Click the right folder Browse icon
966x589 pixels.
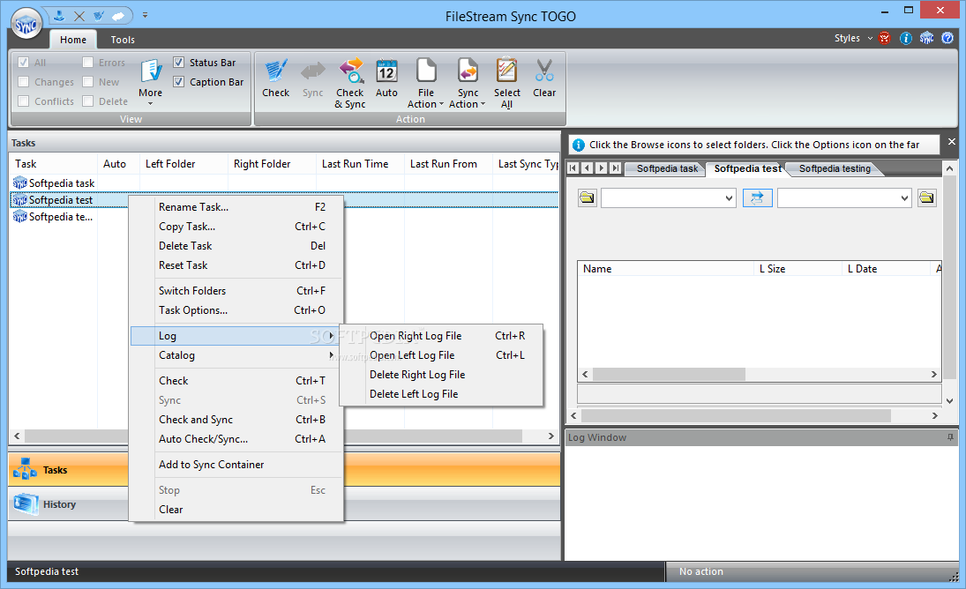[926, 198]
